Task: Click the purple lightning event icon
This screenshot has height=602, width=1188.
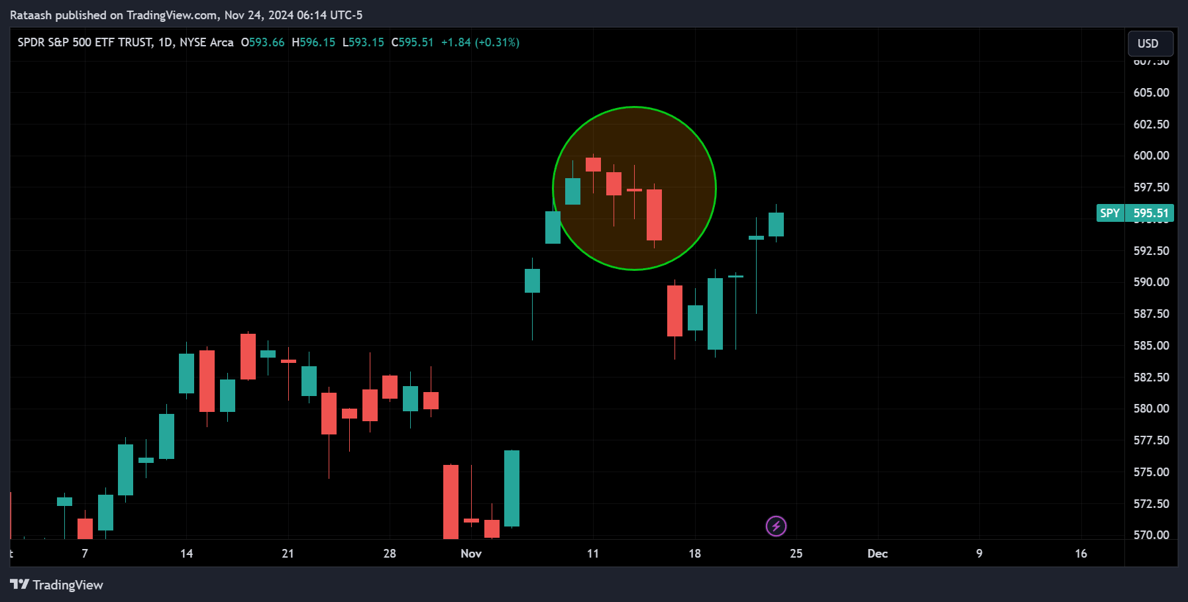Action: coord(776,527)
